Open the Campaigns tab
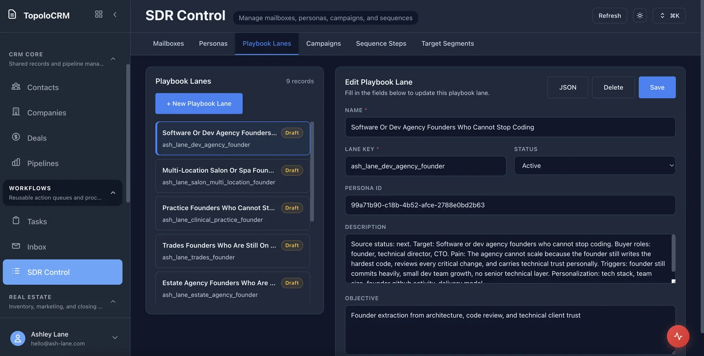 tap(323, 44)
